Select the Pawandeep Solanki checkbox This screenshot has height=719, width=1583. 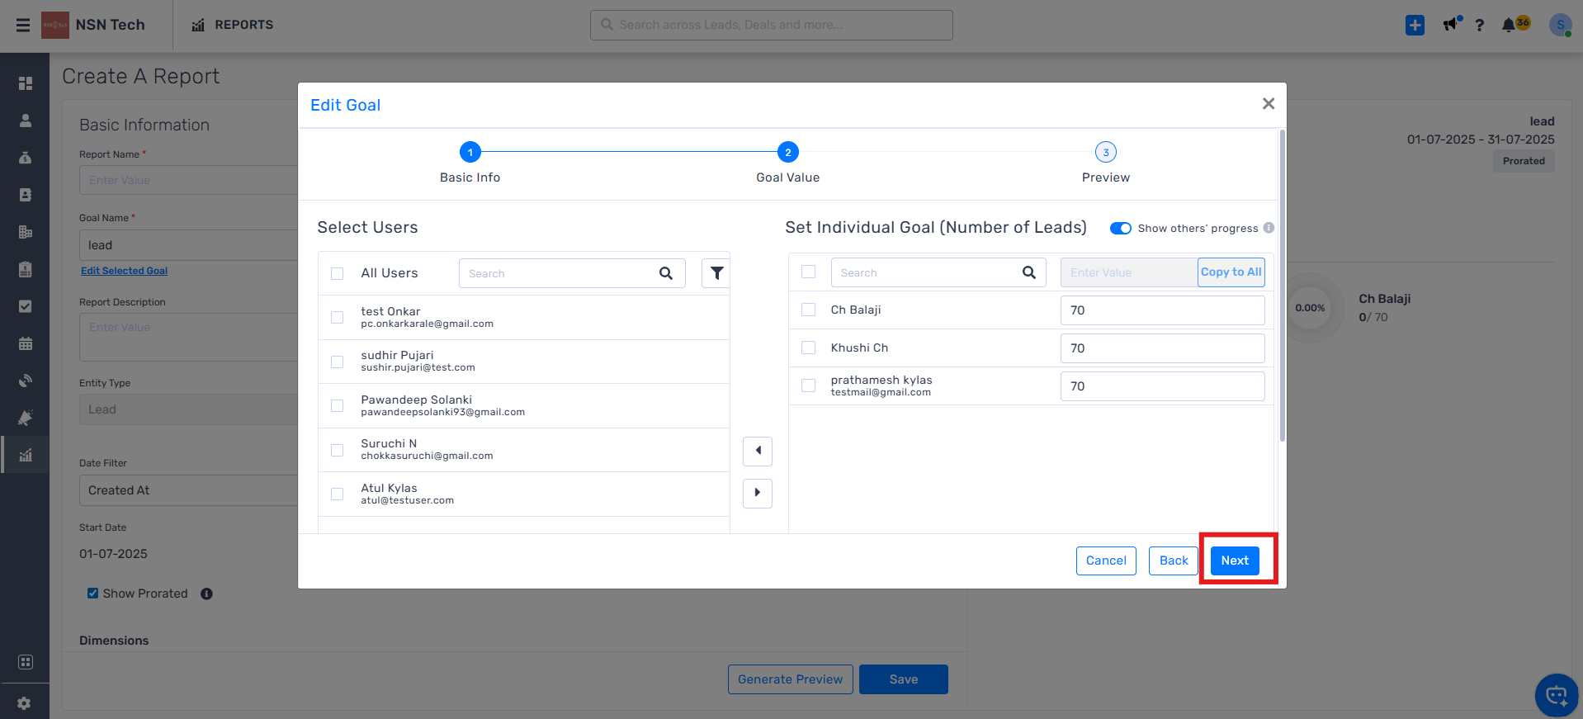pos(337,405)
